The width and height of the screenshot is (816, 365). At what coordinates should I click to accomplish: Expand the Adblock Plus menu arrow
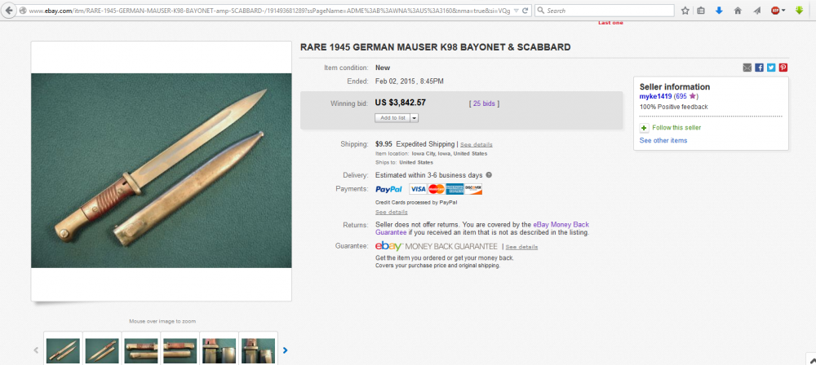pyautogui.click(x=783, y=11)
